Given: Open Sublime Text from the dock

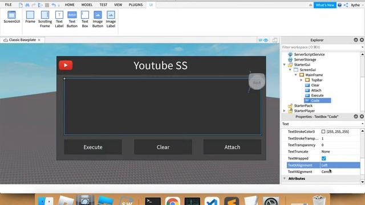Looking at the screenshot, I should [x=232, y=201].
